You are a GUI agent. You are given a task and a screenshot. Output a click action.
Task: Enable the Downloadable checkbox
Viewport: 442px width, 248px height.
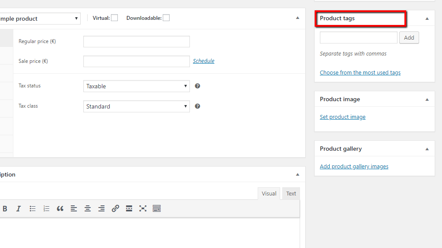166,18
